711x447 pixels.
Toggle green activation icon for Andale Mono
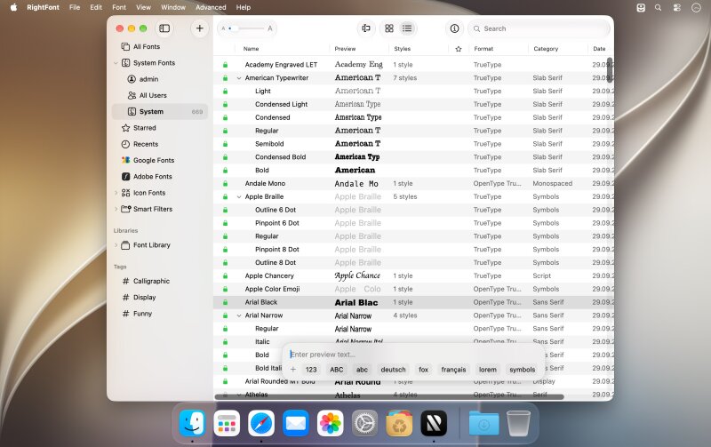coord(226,184)
